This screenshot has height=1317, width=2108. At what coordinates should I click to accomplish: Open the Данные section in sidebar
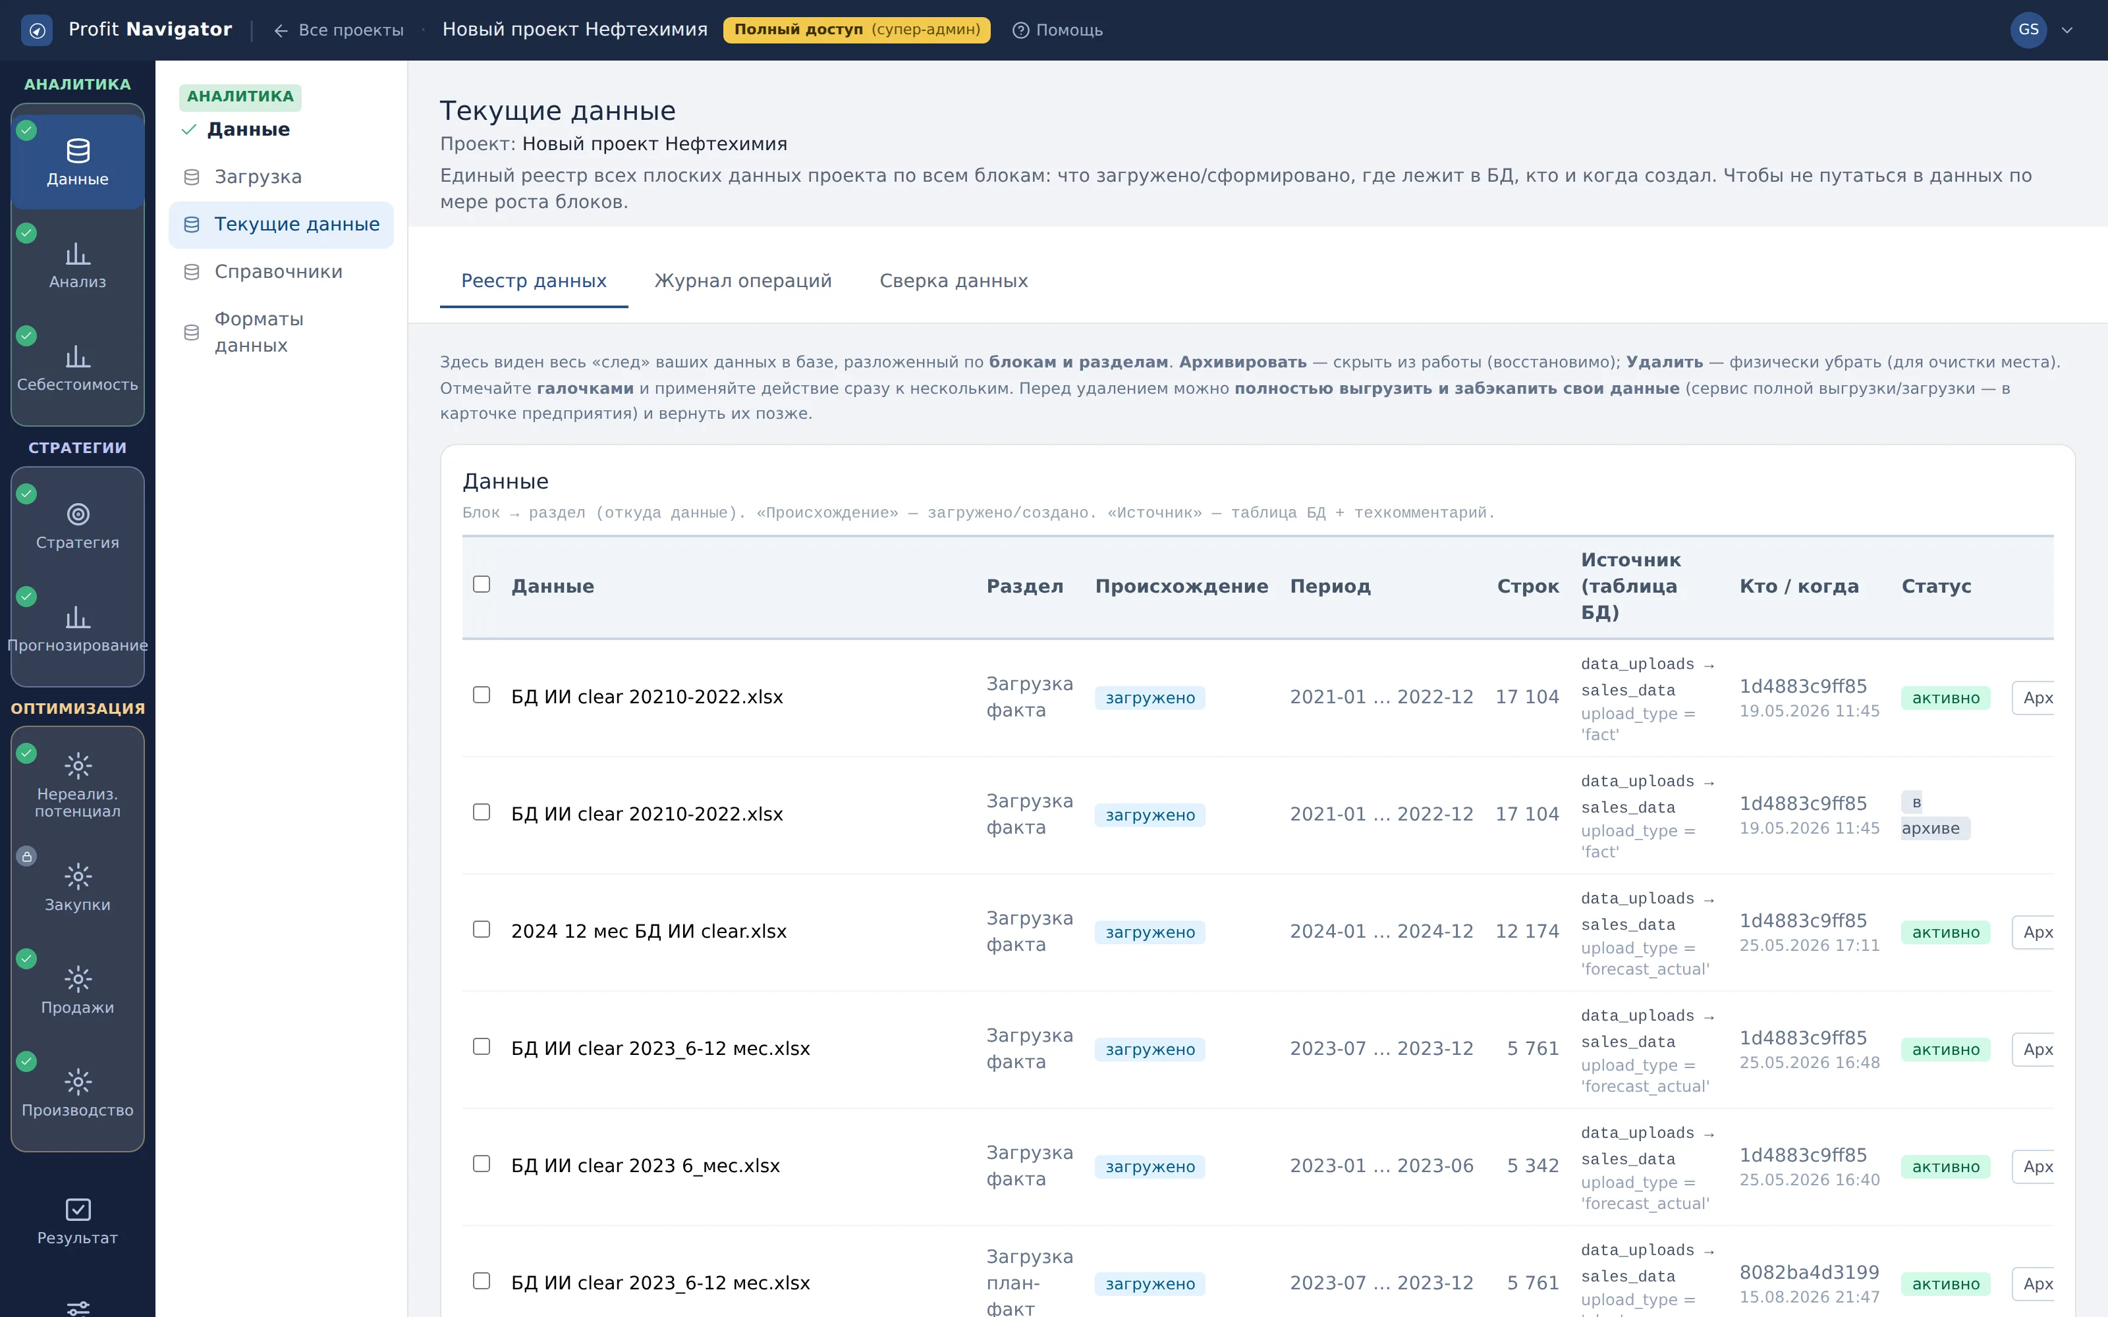tap(78, 162)
